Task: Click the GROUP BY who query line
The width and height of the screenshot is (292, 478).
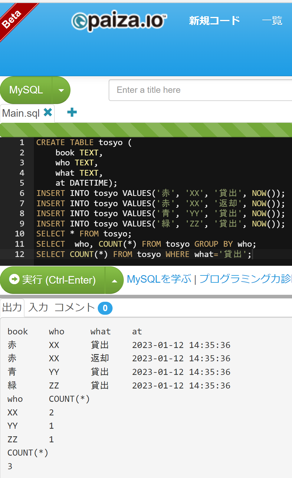Action: click(x=146, y=244)
